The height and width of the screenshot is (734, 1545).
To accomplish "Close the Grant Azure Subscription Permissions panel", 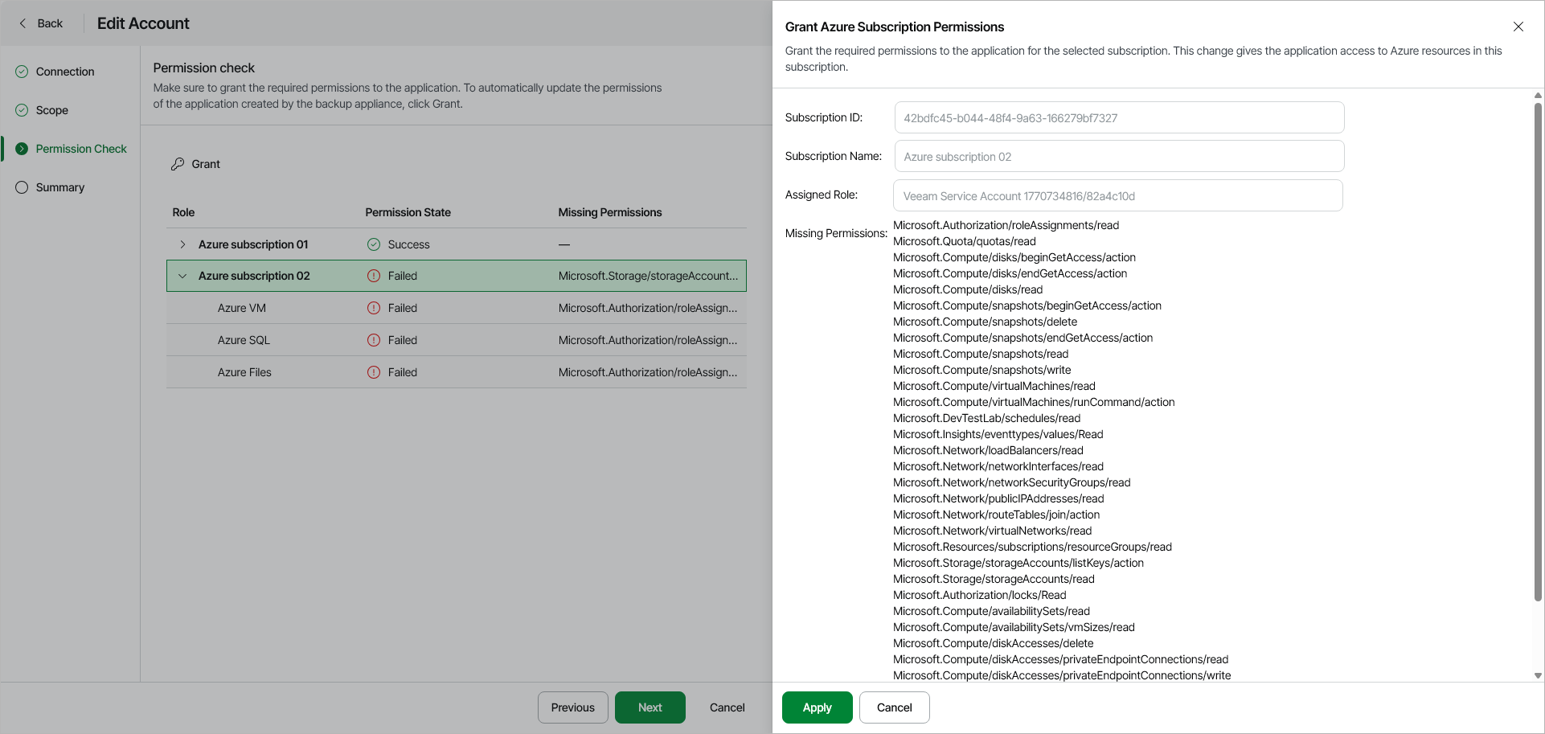I will pyautogui.click(x=1518, y=27).
